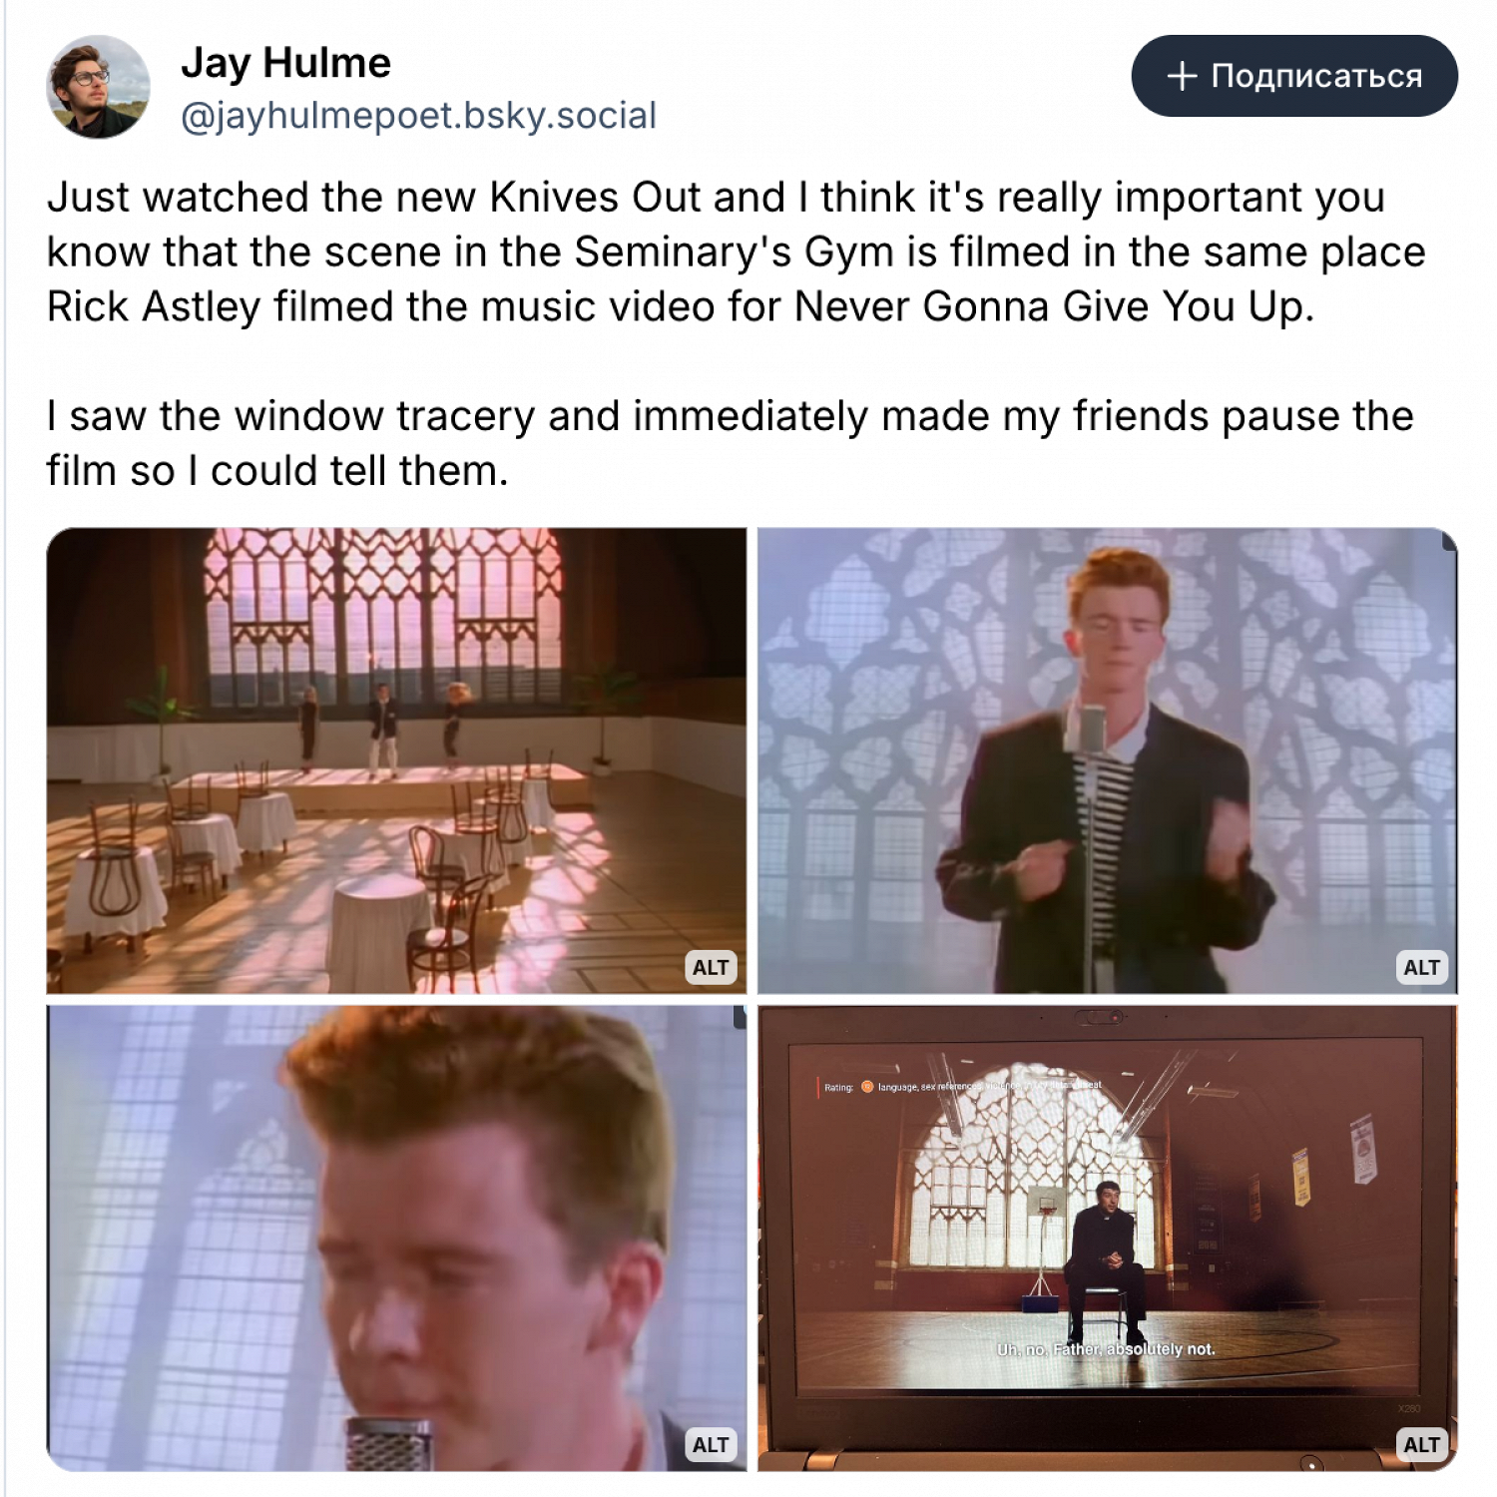This screenshot has width=1497, height=1497.
Task: Click the rating label in laptop image
Action: coord(838,1088)
